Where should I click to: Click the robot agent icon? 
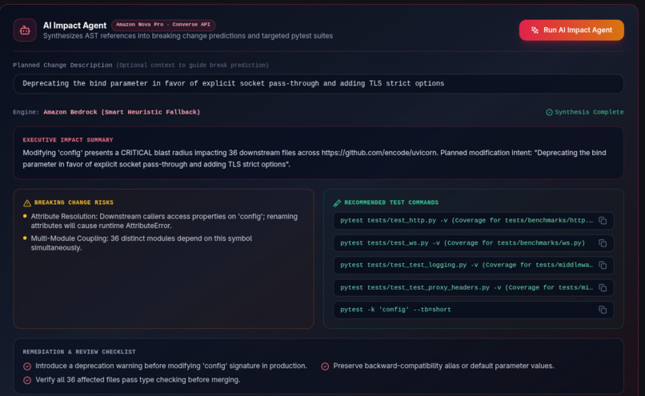pyautogui.click(x=25, y=30)
